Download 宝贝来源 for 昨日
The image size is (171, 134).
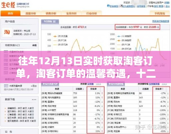[x=20, y=118]
